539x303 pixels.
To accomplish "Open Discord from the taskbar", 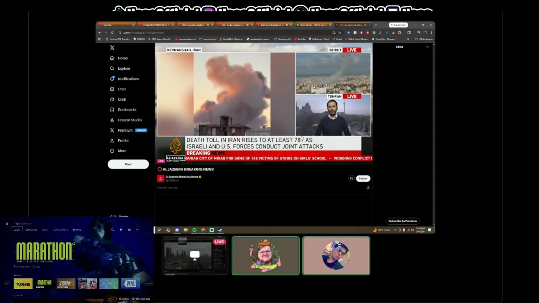I will coord(177,230).
